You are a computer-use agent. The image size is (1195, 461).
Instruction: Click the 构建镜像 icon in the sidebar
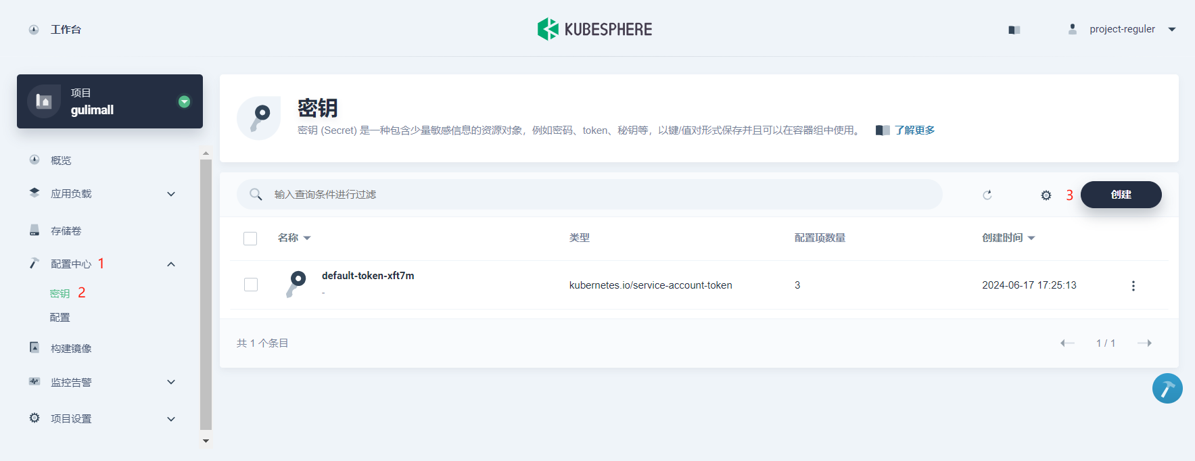[34, 347]
